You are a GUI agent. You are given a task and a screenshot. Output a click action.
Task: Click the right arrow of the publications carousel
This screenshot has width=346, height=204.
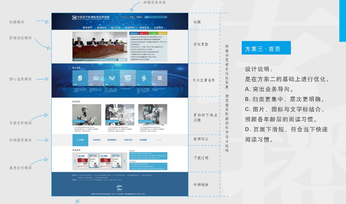click(124, 161)
